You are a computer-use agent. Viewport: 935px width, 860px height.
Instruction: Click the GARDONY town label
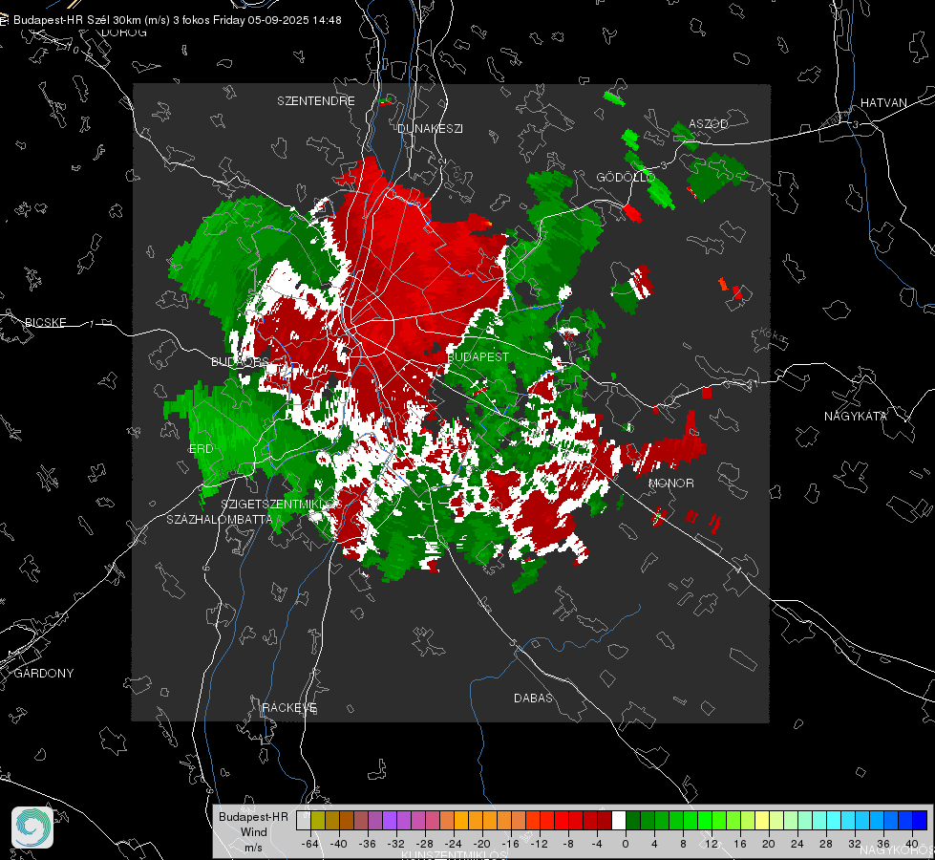[44, 674]
